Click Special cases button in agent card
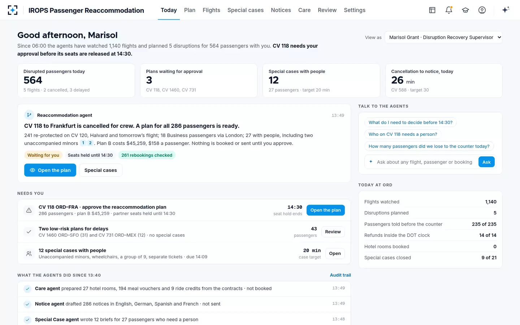Viewport: 520px width, 325px height. 101,170
